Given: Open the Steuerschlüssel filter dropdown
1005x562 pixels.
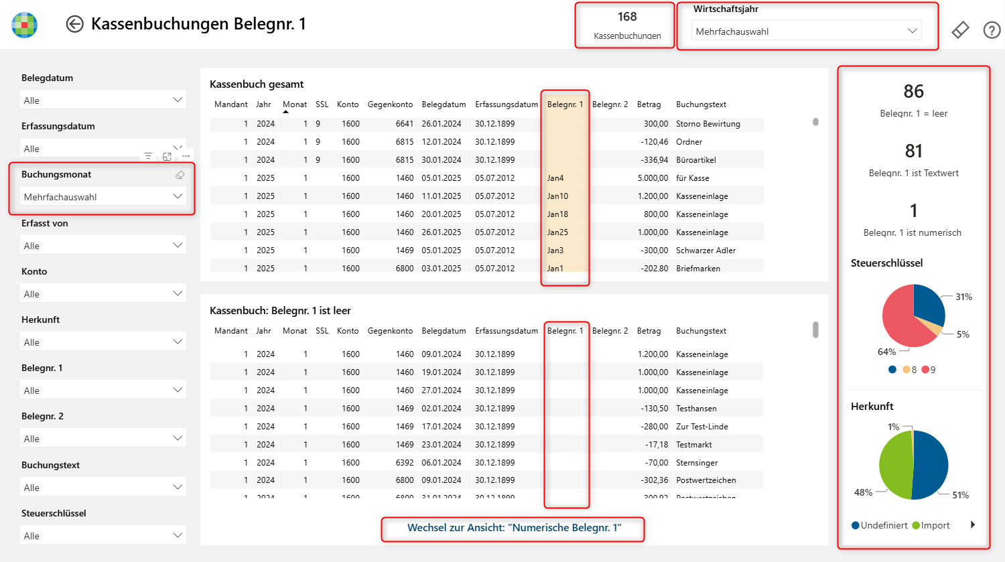Looking at the screenshot, I should [x=103, y=535].
